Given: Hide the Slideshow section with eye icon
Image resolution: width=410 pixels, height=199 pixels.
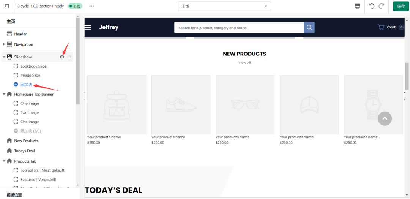Looking at the screenshot, I should click(x=62, y=57).
